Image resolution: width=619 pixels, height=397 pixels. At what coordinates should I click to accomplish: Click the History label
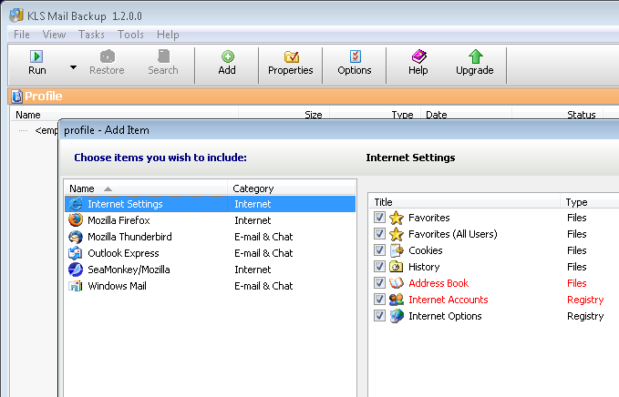click(x=424, y=267)
